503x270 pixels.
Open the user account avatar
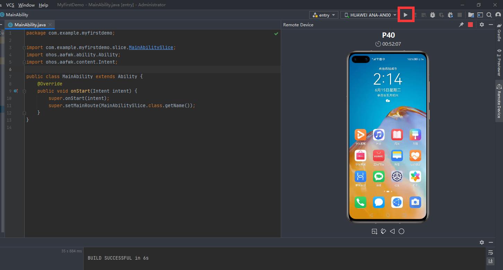coord(498,15)
